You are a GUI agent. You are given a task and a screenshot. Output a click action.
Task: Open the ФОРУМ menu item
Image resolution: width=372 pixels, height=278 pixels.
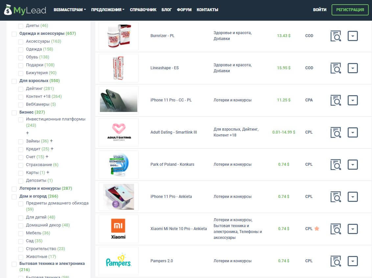tap(184, 10)
